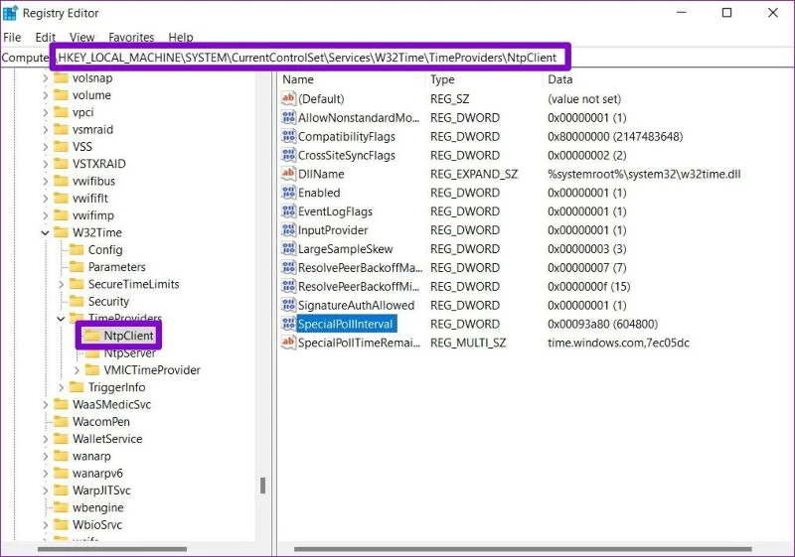This screenshot has width=795, height=557.
Task: Open the File menu
Action: tap(12, 37)
